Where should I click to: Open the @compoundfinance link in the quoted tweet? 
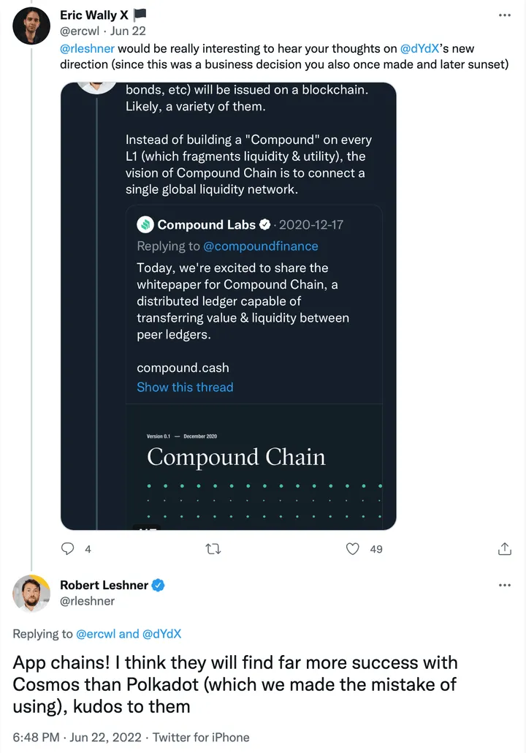260,246
